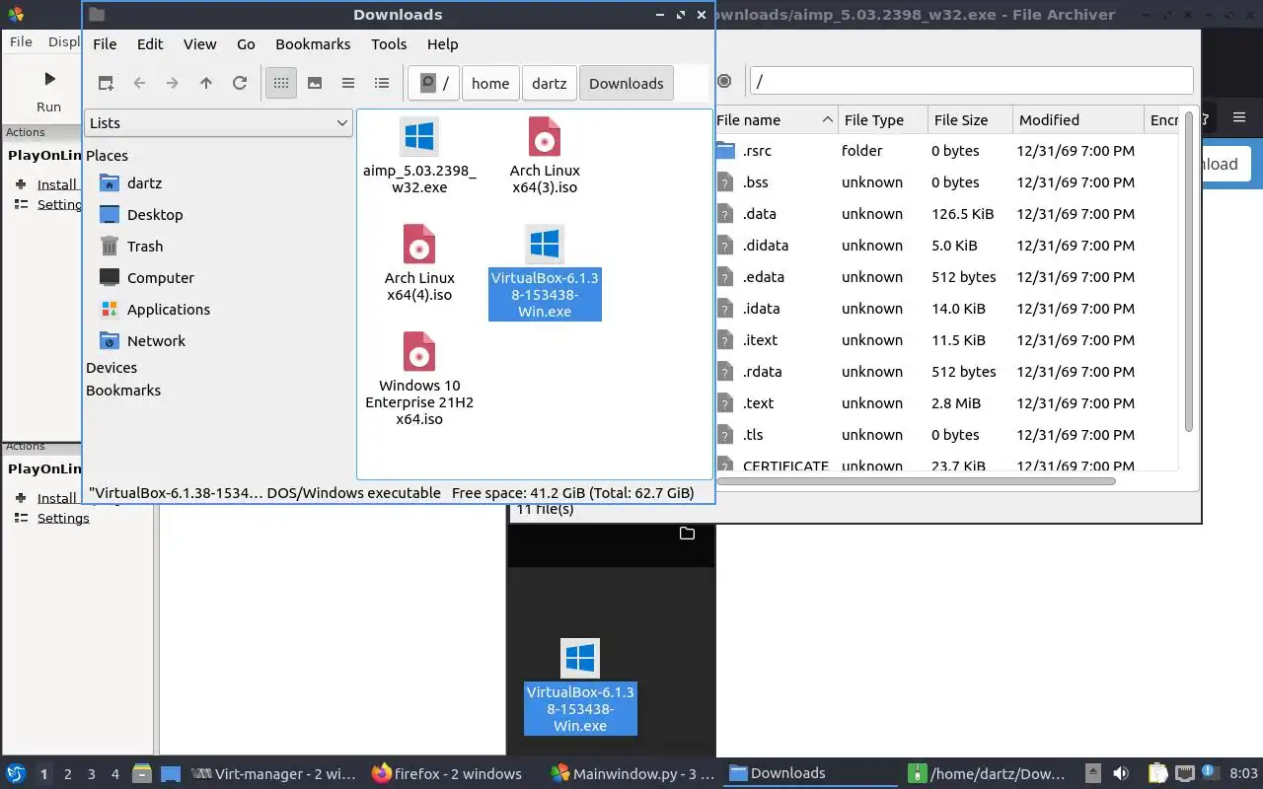Switch to compact list view
This screenshot has height=789, width=1263.
348,83
